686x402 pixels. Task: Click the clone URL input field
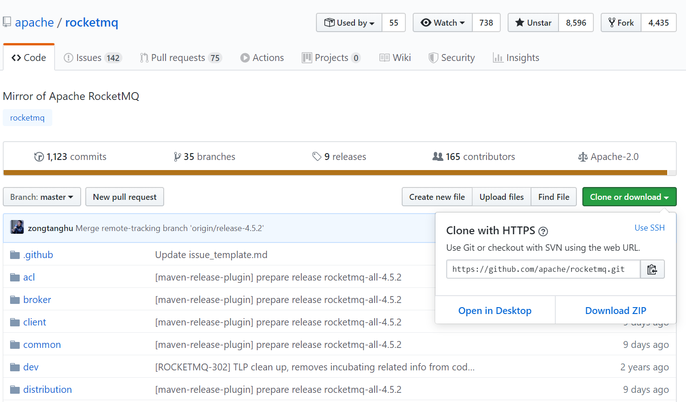point(543,270)
